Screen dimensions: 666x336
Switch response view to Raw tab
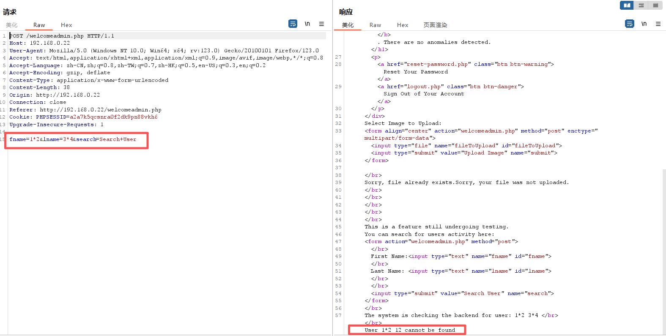pos(375,25)
